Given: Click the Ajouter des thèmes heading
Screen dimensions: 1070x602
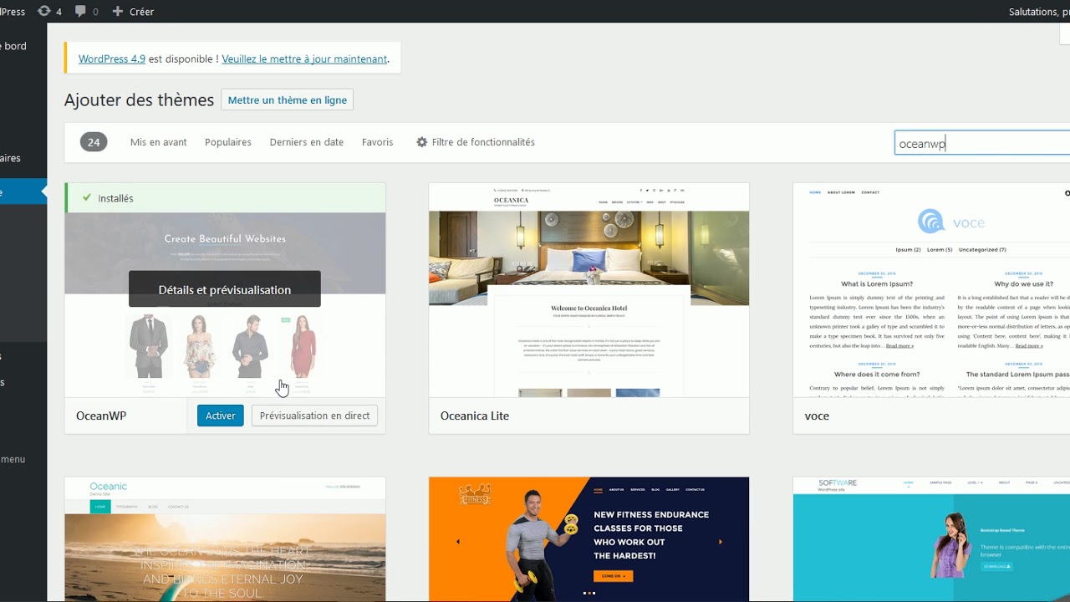Looking at the screenshot, I should click(x=140, y=100).
